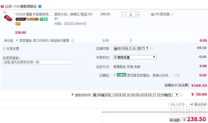Click the 299.00 unit price

pos(105,14)
